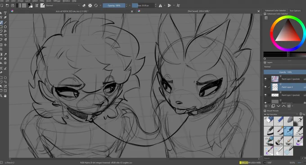Select the Line tool
The width and height of the screenshot is (306, 165).
[x=5, y=22]
